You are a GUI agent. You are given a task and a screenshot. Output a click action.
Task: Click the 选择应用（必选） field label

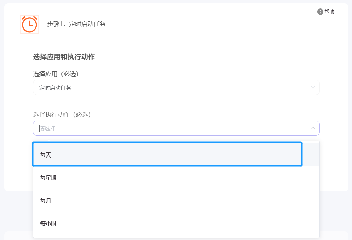(x=58, y=74)
